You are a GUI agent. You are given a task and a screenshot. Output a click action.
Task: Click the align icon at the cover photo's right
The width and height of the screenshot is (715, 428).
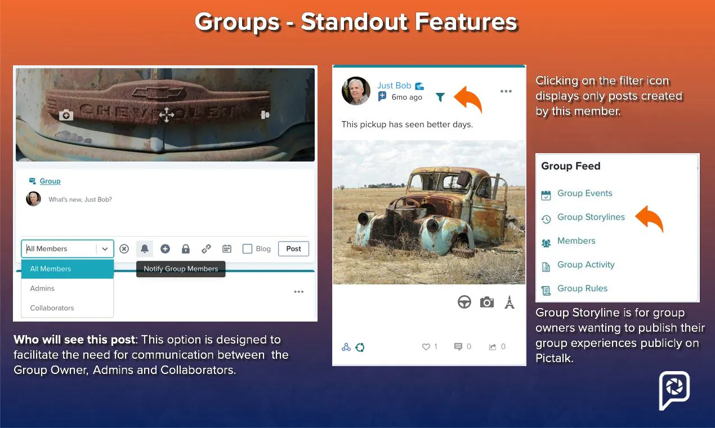pos(265,115)
